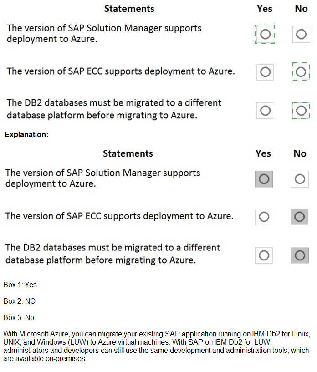317x372 pixels.
Task: Select No for Solution Manager under Explanation
Action: coord(300,179)
